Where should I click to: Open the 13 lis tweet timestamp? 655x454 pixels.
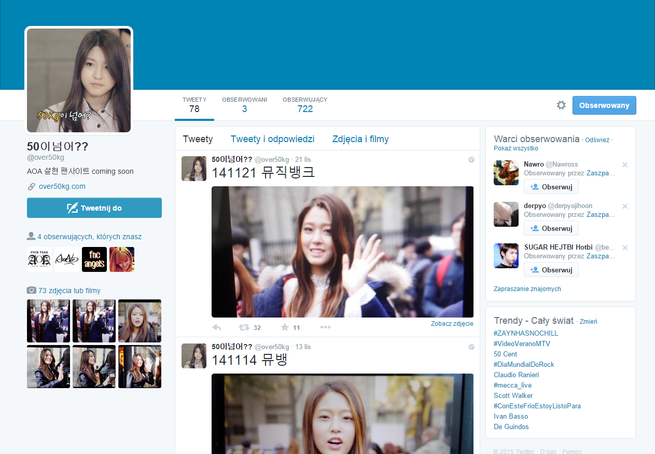[x=303, y=347]
